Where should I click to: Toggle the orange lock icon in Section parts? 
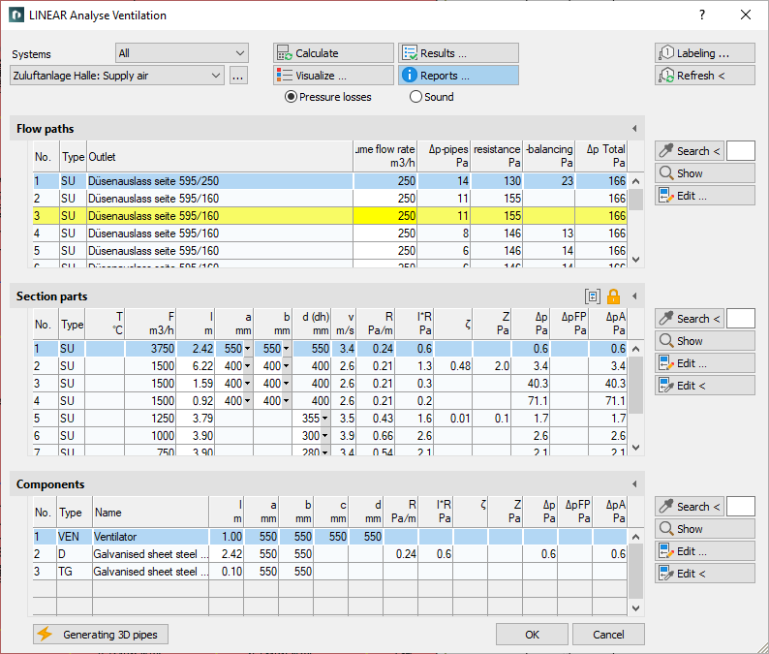[x=613, y=296]
